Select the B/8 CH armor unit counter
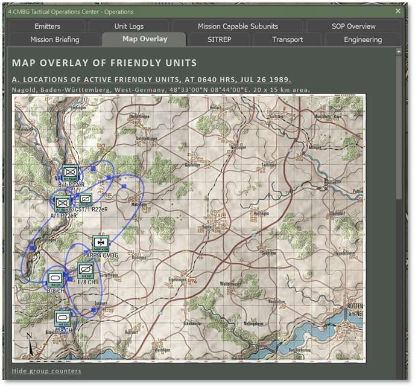Viewport: 415px width, 387px height. click(x=55, y=278)
